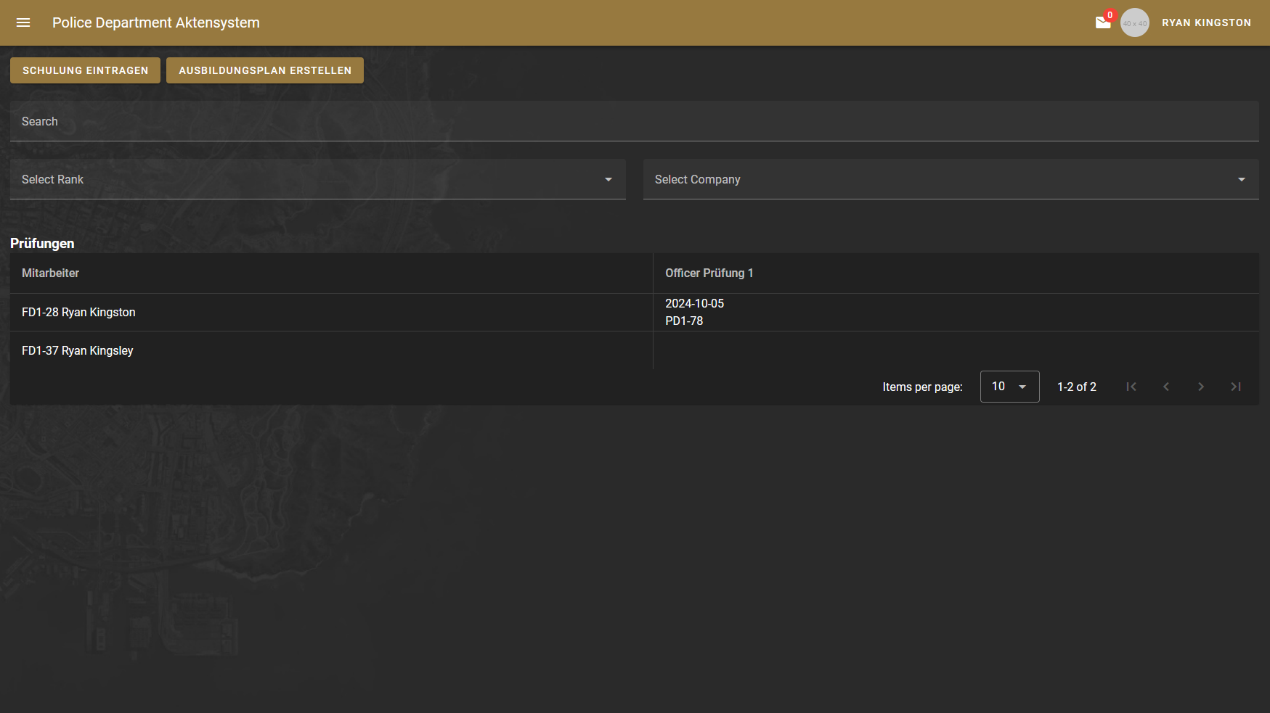Viewport: 1270px width, 713px height.
Task: Click exam date 2024-10-05 cell
Action: (x=694, y=303)
